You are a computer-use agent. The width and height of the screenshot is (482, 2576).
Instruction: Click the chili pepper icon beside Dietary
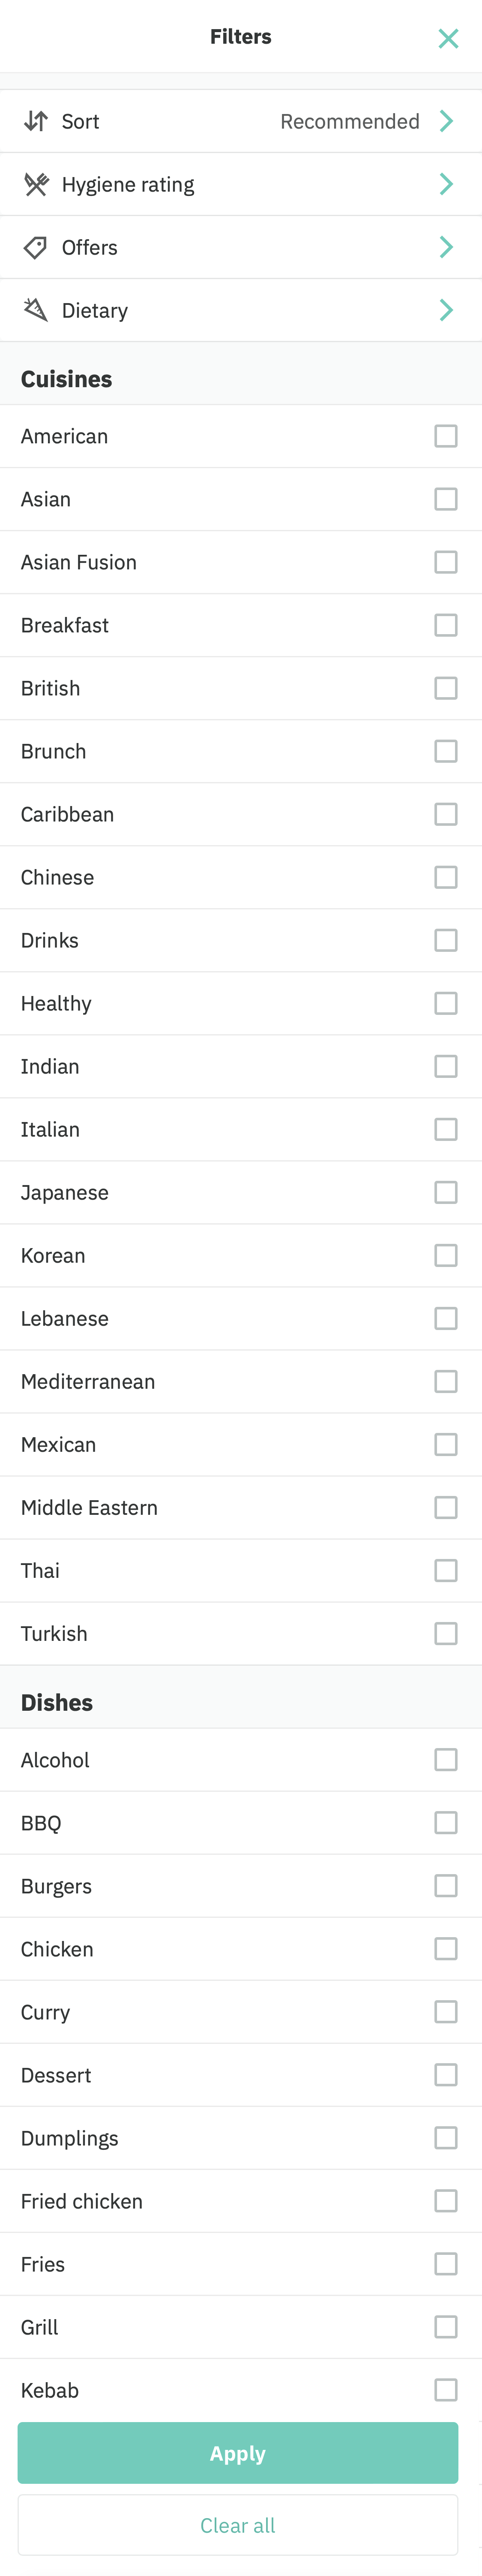(35, 310)
